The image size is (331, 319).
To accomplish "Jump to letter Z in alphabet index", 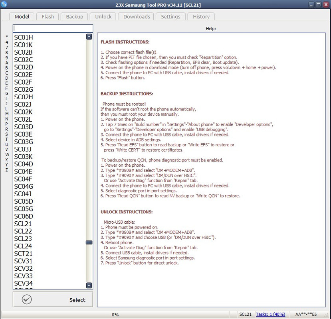I will point(7,170).
